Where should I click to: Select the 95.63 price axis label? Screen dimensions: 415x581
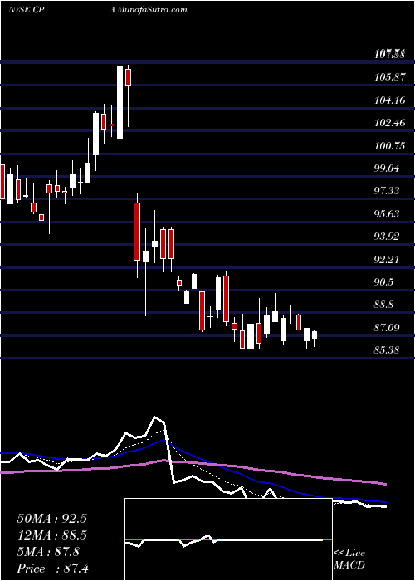tap(388, 214)
